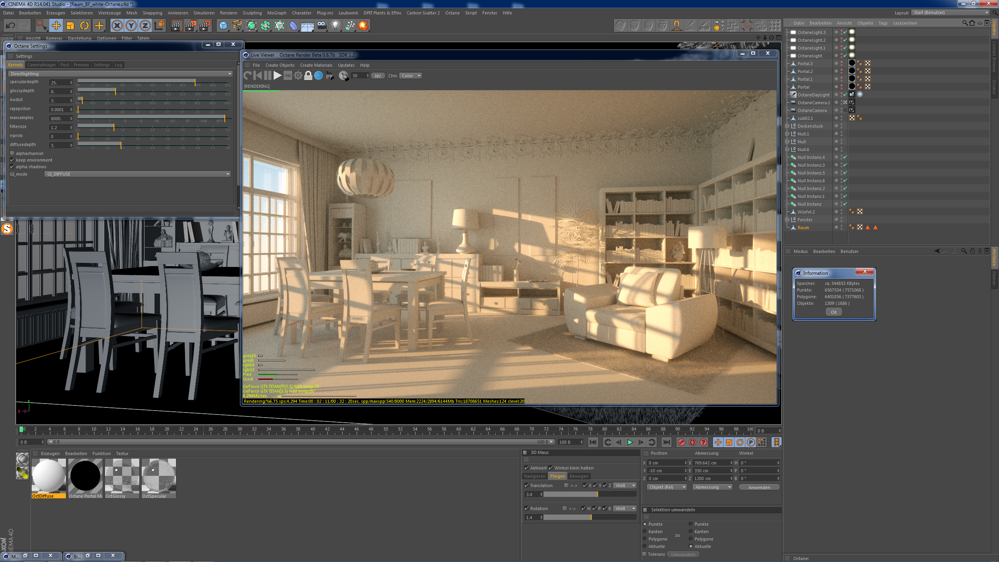Click OK in the Information dialog

(x=834, y=312)
